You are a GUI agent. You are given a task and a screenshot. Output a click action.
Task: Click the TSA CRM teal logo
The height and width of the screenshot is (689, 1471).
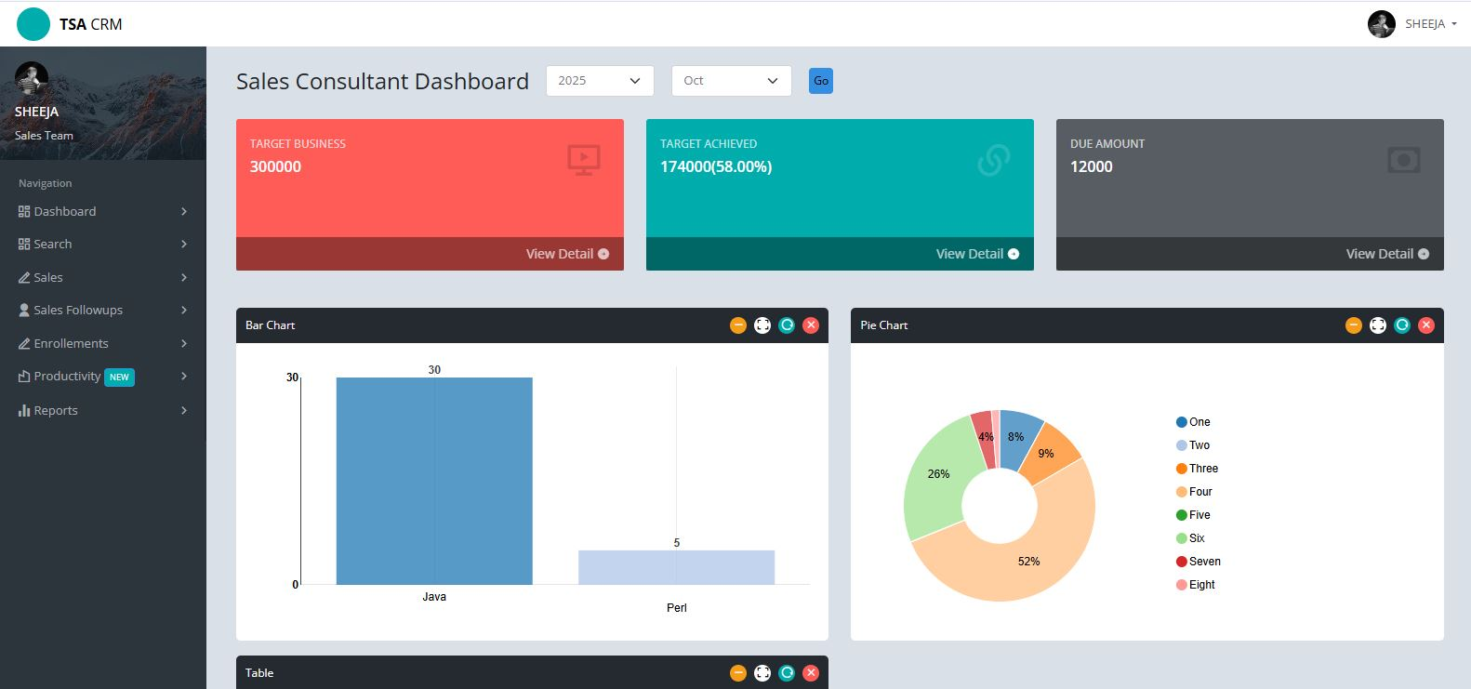(x=33, y=24)
